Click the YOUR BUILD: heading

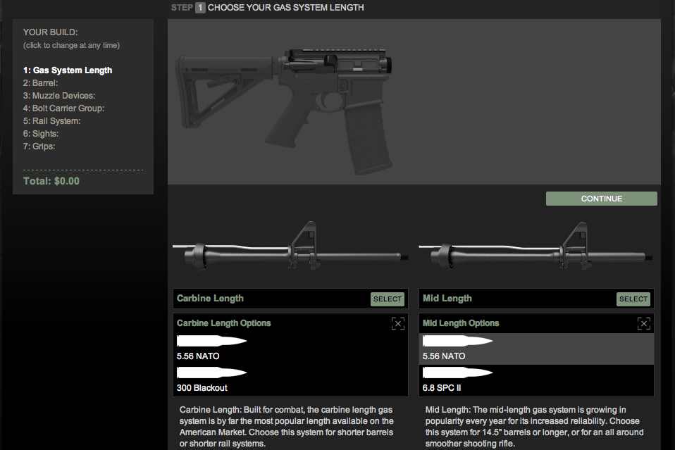(50, 32)
